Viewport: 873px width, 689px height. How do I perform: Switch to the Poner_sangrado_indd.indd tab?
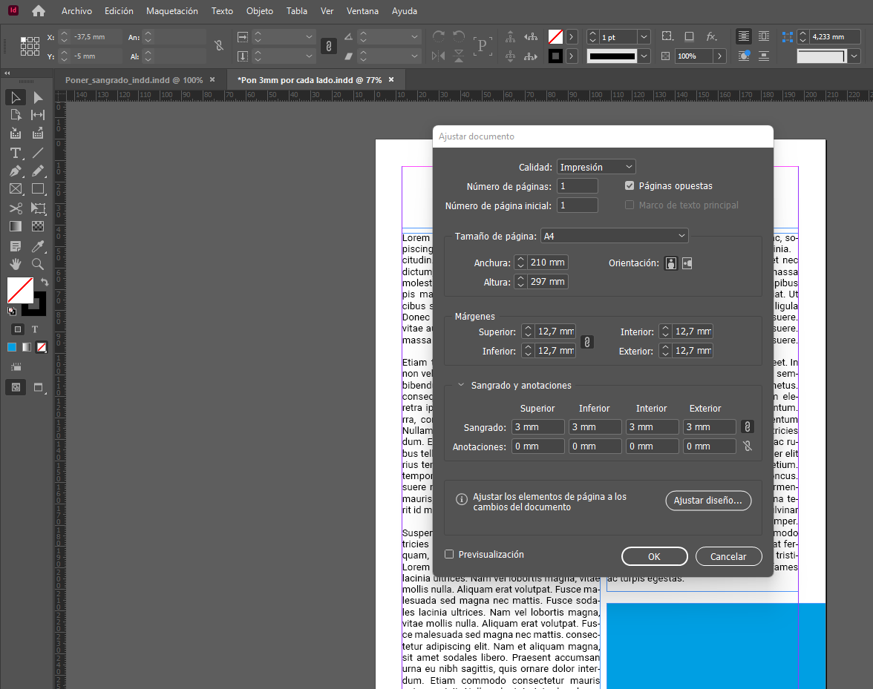tap(134, 80)
